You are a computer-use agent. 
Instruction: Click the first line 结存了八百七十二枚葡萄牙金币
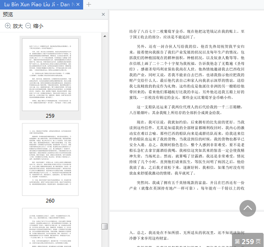187,31
